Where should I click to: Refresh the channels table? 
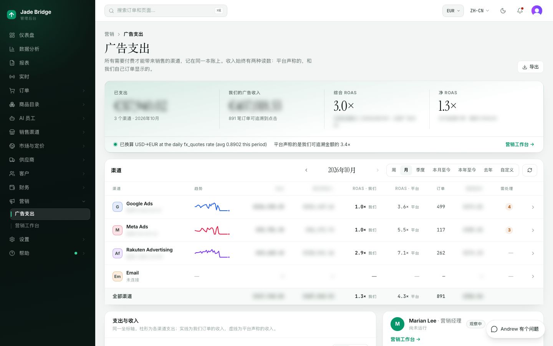point(530,170)
